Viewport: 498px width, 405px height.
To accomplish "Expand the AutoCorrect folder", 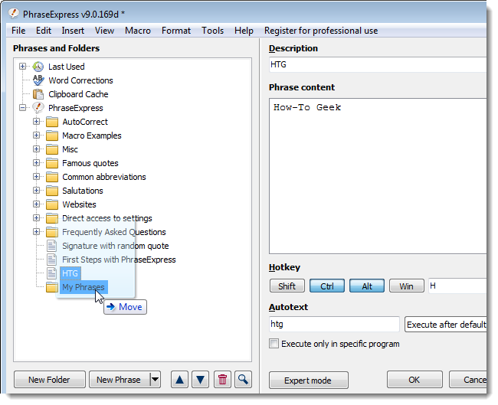I will click(x=37, y=122).
